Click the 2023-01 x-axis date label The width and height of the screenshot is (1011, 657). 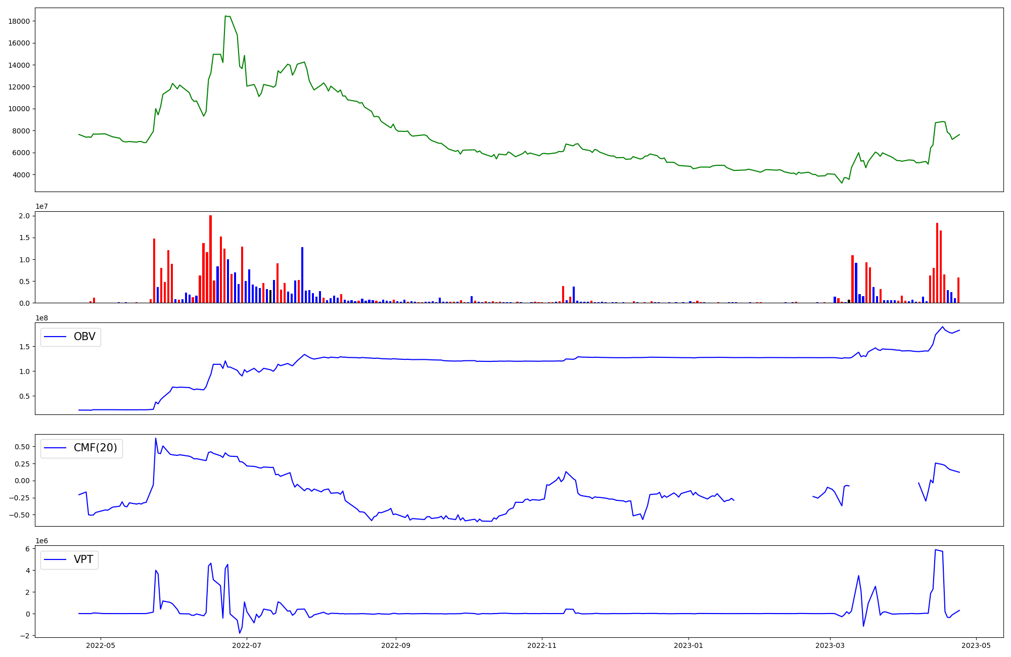tap(688, 645)
